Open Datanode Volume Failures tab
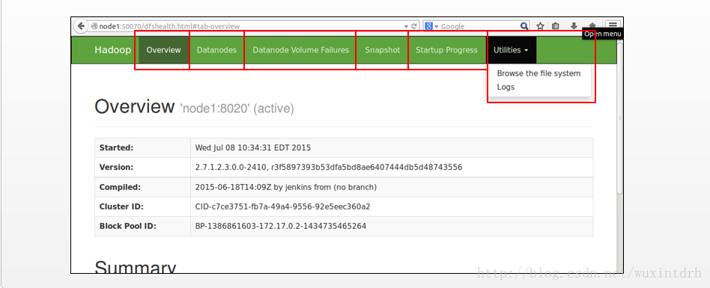Image resolution: width=710 pixels, height=288 pixels. pos(300,50)
